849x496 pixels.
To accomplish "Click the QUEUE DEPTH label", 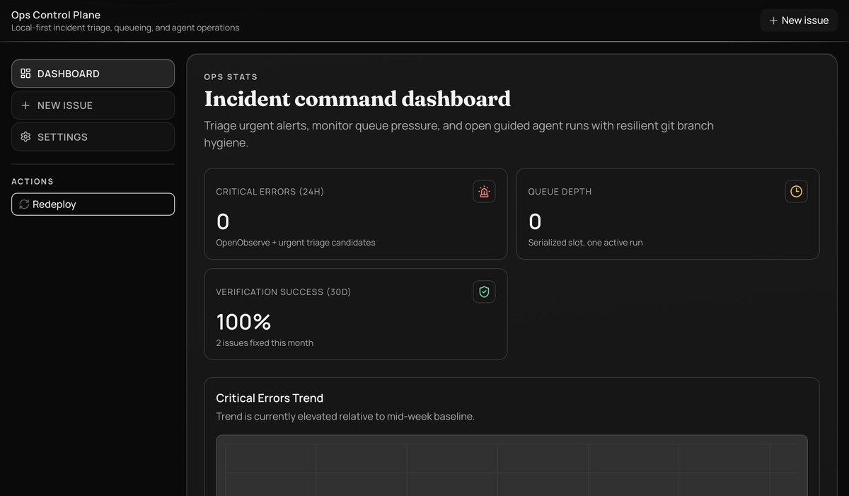I will pyautogui.click(x=560, y=192).
